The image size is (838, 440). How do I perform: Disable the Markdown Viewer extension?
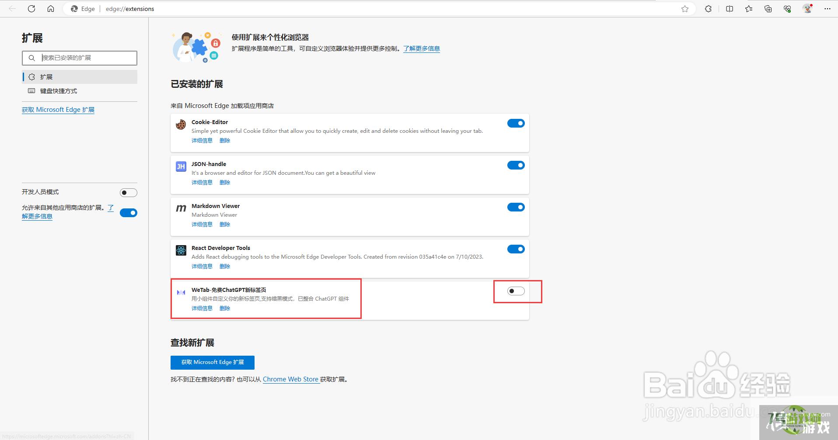516,207
